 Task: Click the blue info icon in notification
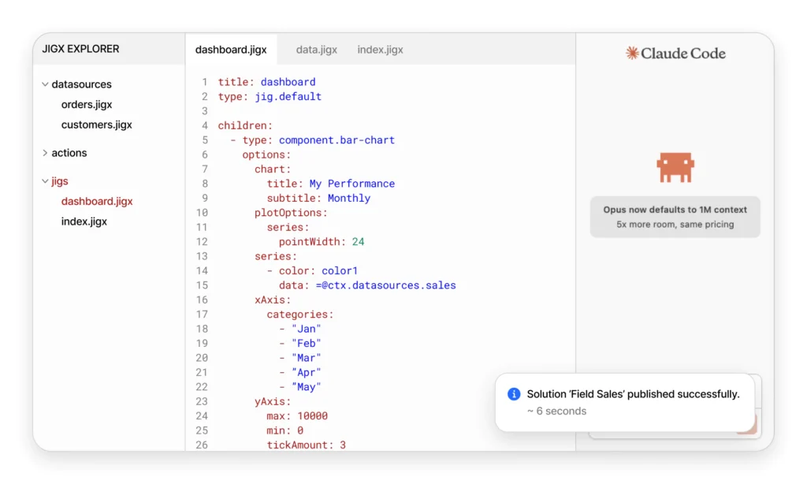point(514,394)
